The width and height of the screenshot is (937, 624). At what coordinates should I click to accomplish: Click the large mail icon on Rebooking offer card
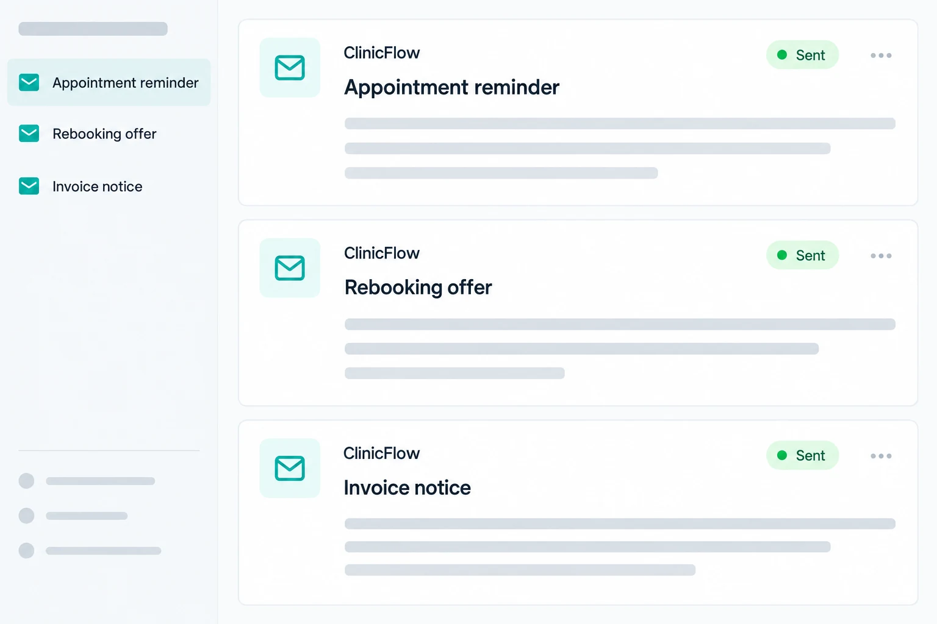pyautogui.click(x=290, y=268)
